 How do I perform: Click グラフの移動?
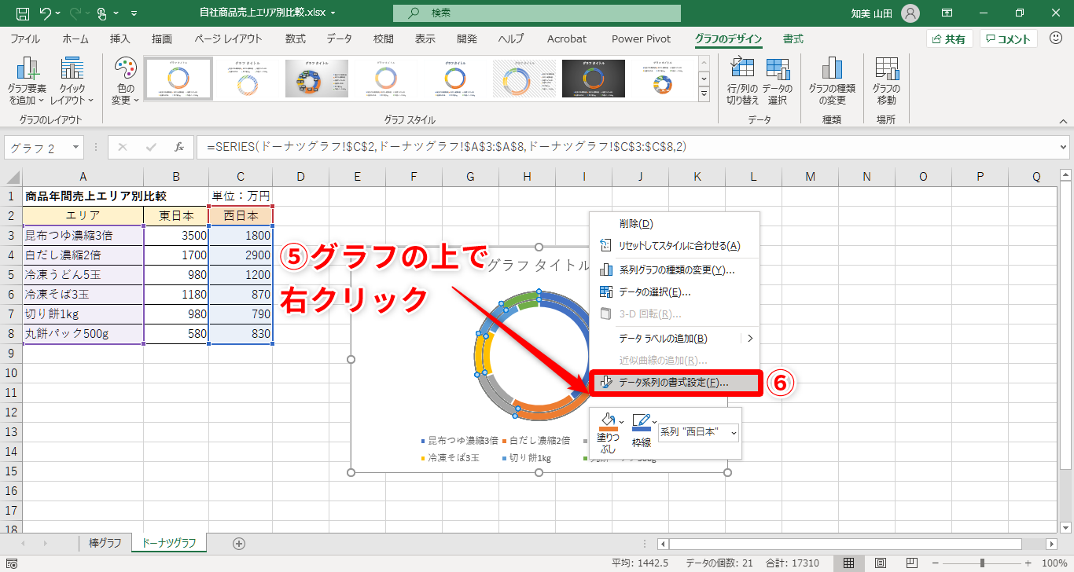886,82
